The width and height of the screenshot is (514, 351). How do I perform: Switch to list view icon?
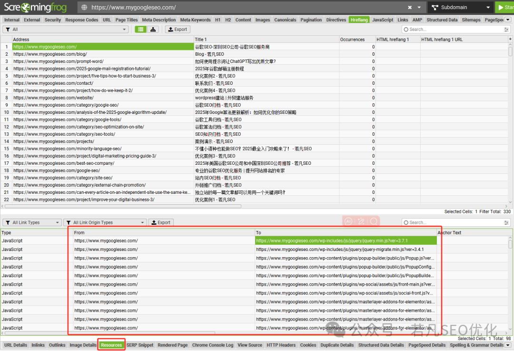pos(140,29)
